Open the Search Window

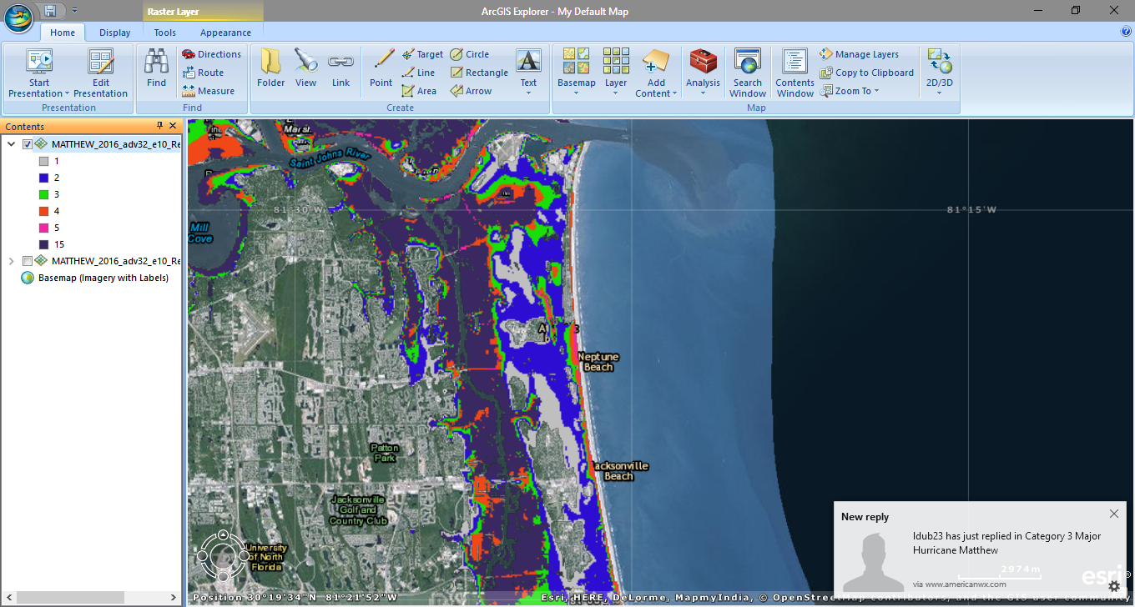tap(748, 73)
